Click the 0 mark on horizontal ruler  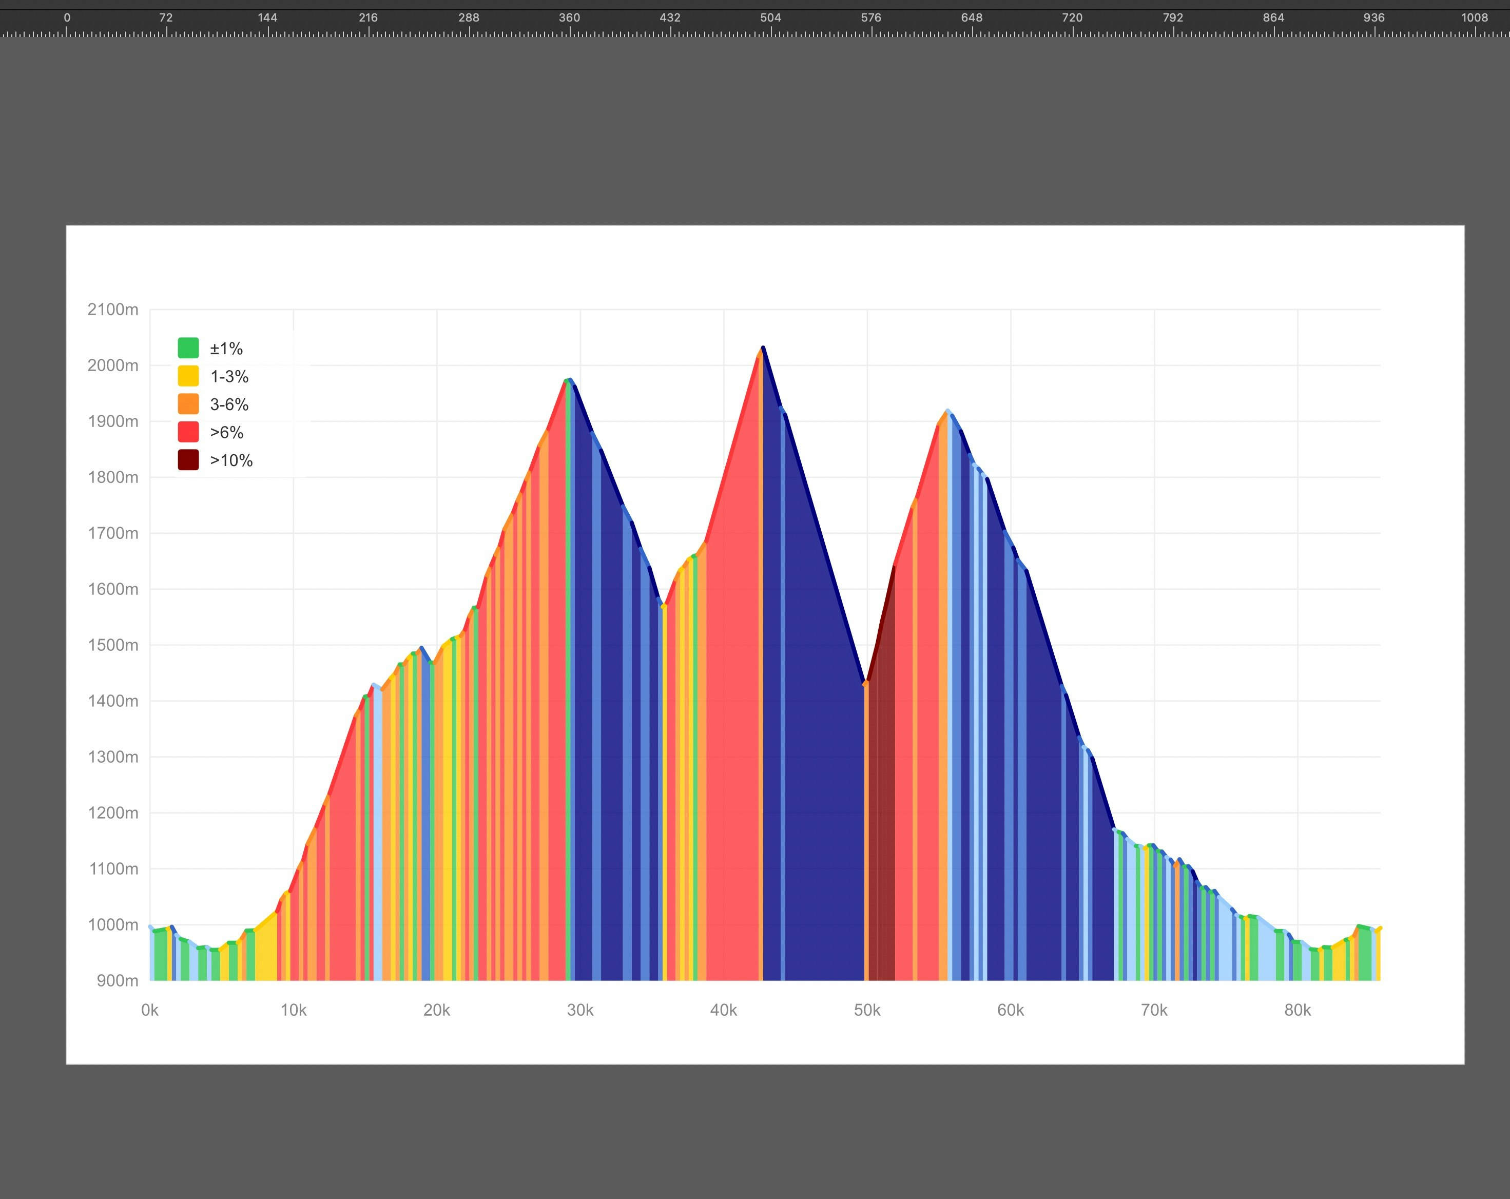67,17
